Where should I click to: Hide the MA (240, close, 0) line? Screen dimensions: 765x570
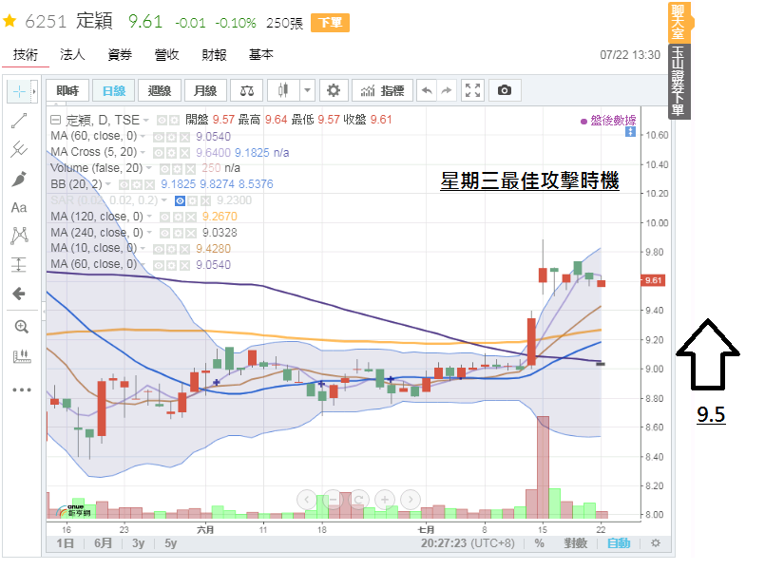pos(165,233)
